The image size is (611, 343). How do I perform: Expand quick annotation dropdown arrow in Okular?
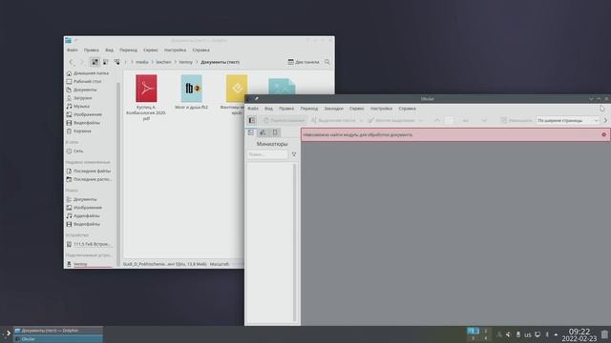[420, 121]
